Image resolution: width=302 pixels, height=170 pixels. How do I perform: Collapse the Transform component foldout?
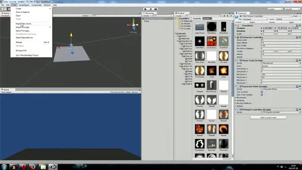(236, 25)
